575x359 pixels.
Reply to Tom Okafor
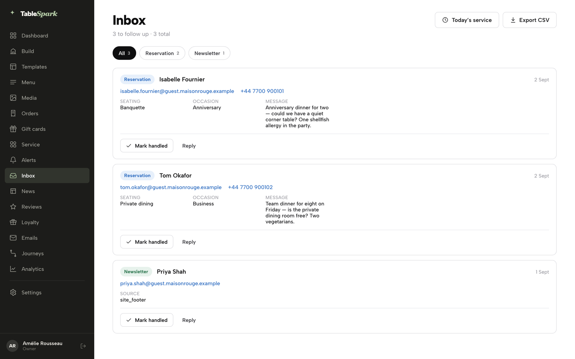pyautogui.click(x=189, y=242)
